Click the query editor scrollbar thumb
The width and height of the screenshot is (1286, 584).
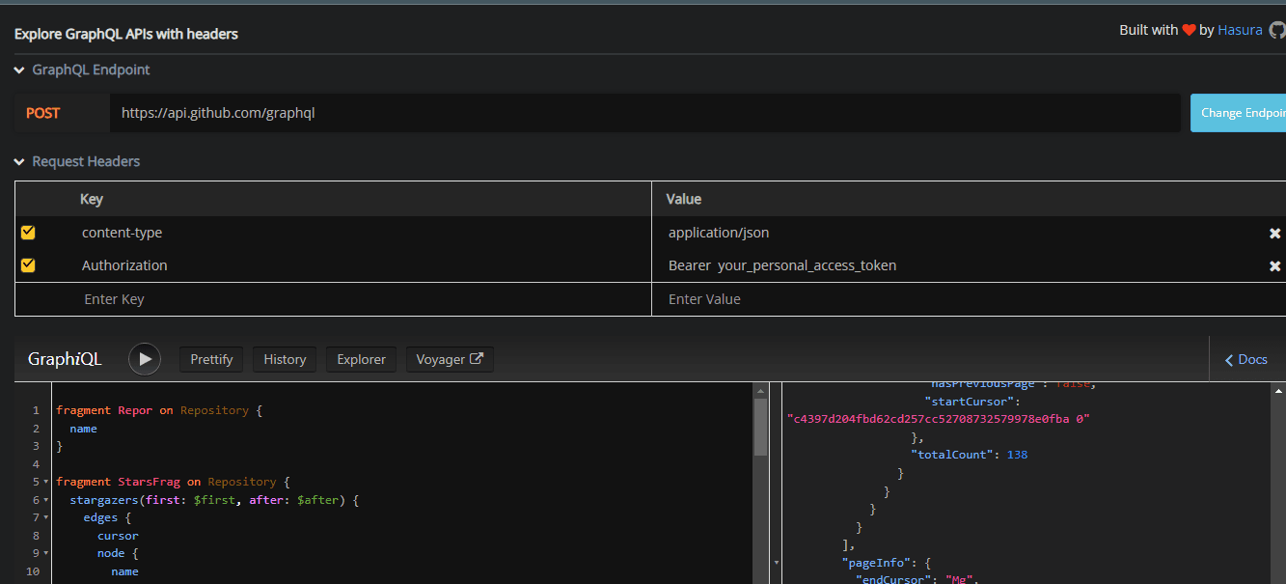[760, 427]
